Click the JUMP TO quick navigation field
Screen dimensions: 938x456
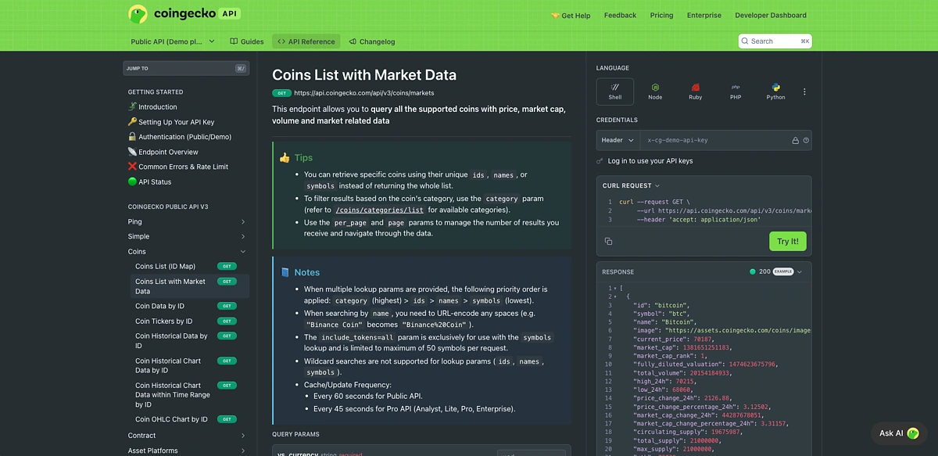coord(186,68)
